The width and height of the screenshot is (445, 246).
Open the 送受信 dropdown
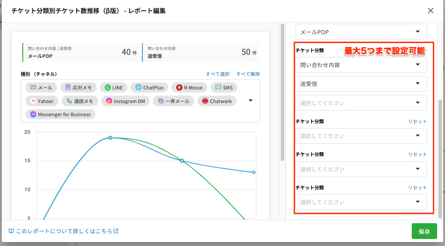pyautogui.click(x=361, y=84)
